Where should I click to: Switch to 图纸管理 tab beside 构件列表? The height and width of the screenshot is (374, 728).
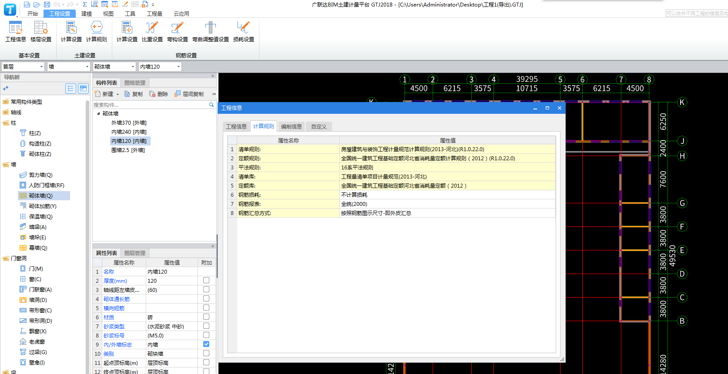click(x=135, y=83)
